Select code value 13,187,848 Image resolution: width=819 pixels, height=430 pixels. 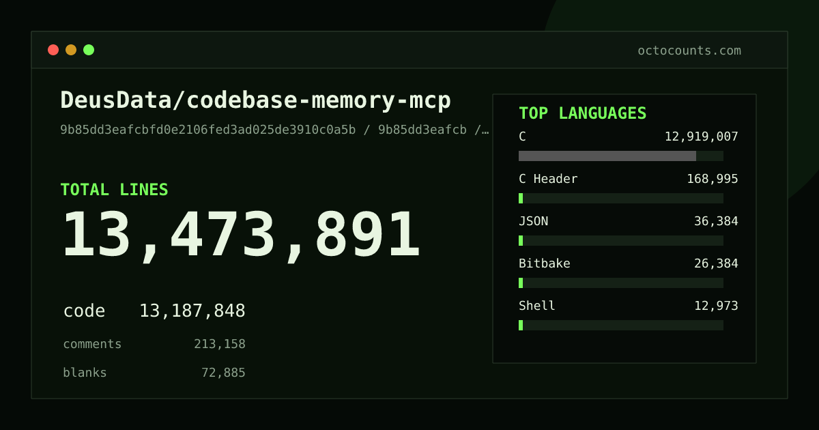[192, 311]
